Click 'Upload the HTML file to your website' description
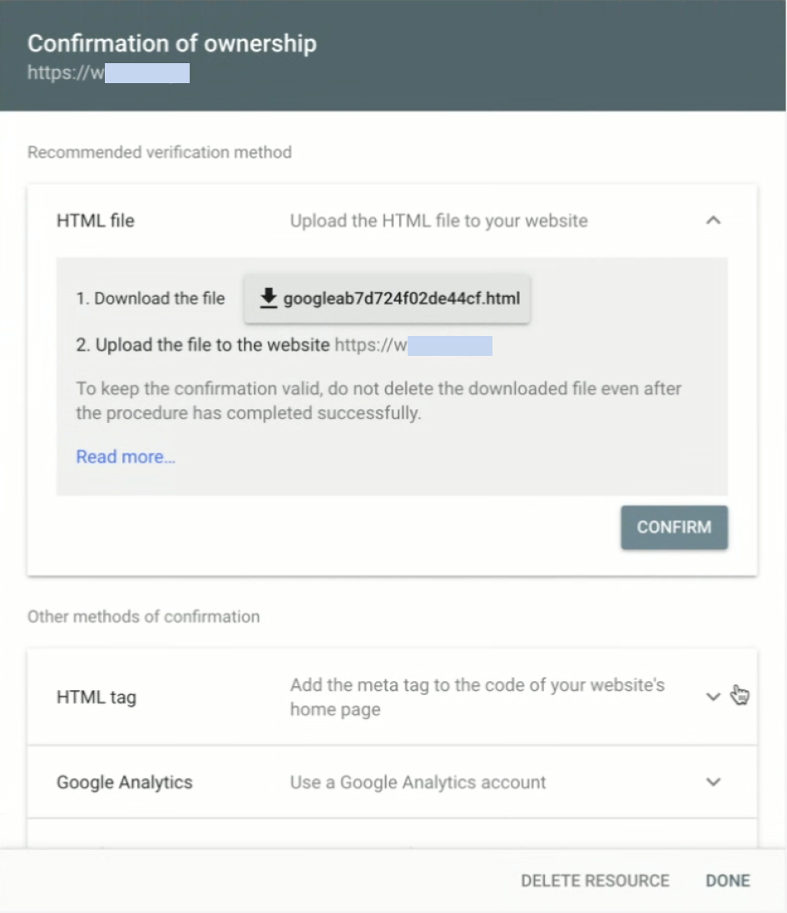 pos(438,220)
